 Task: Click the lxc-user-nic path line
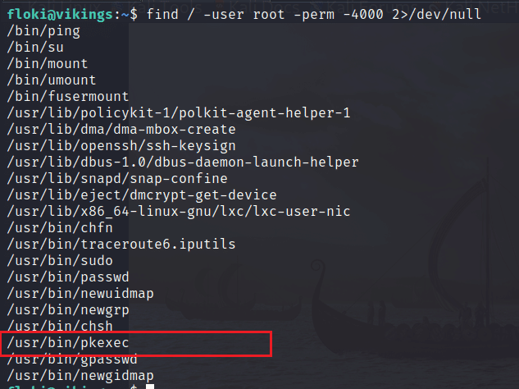pos(179,212)
